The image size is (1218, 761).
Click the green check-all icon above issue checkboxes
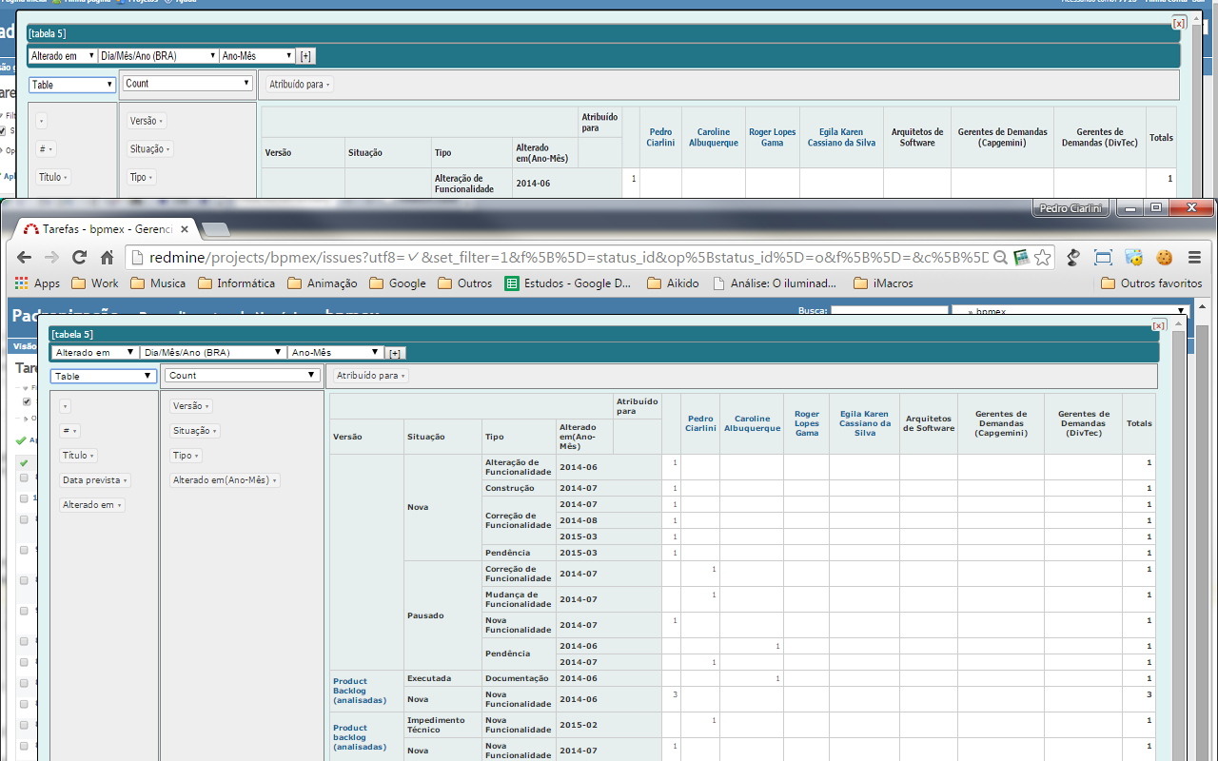point(24,462)
